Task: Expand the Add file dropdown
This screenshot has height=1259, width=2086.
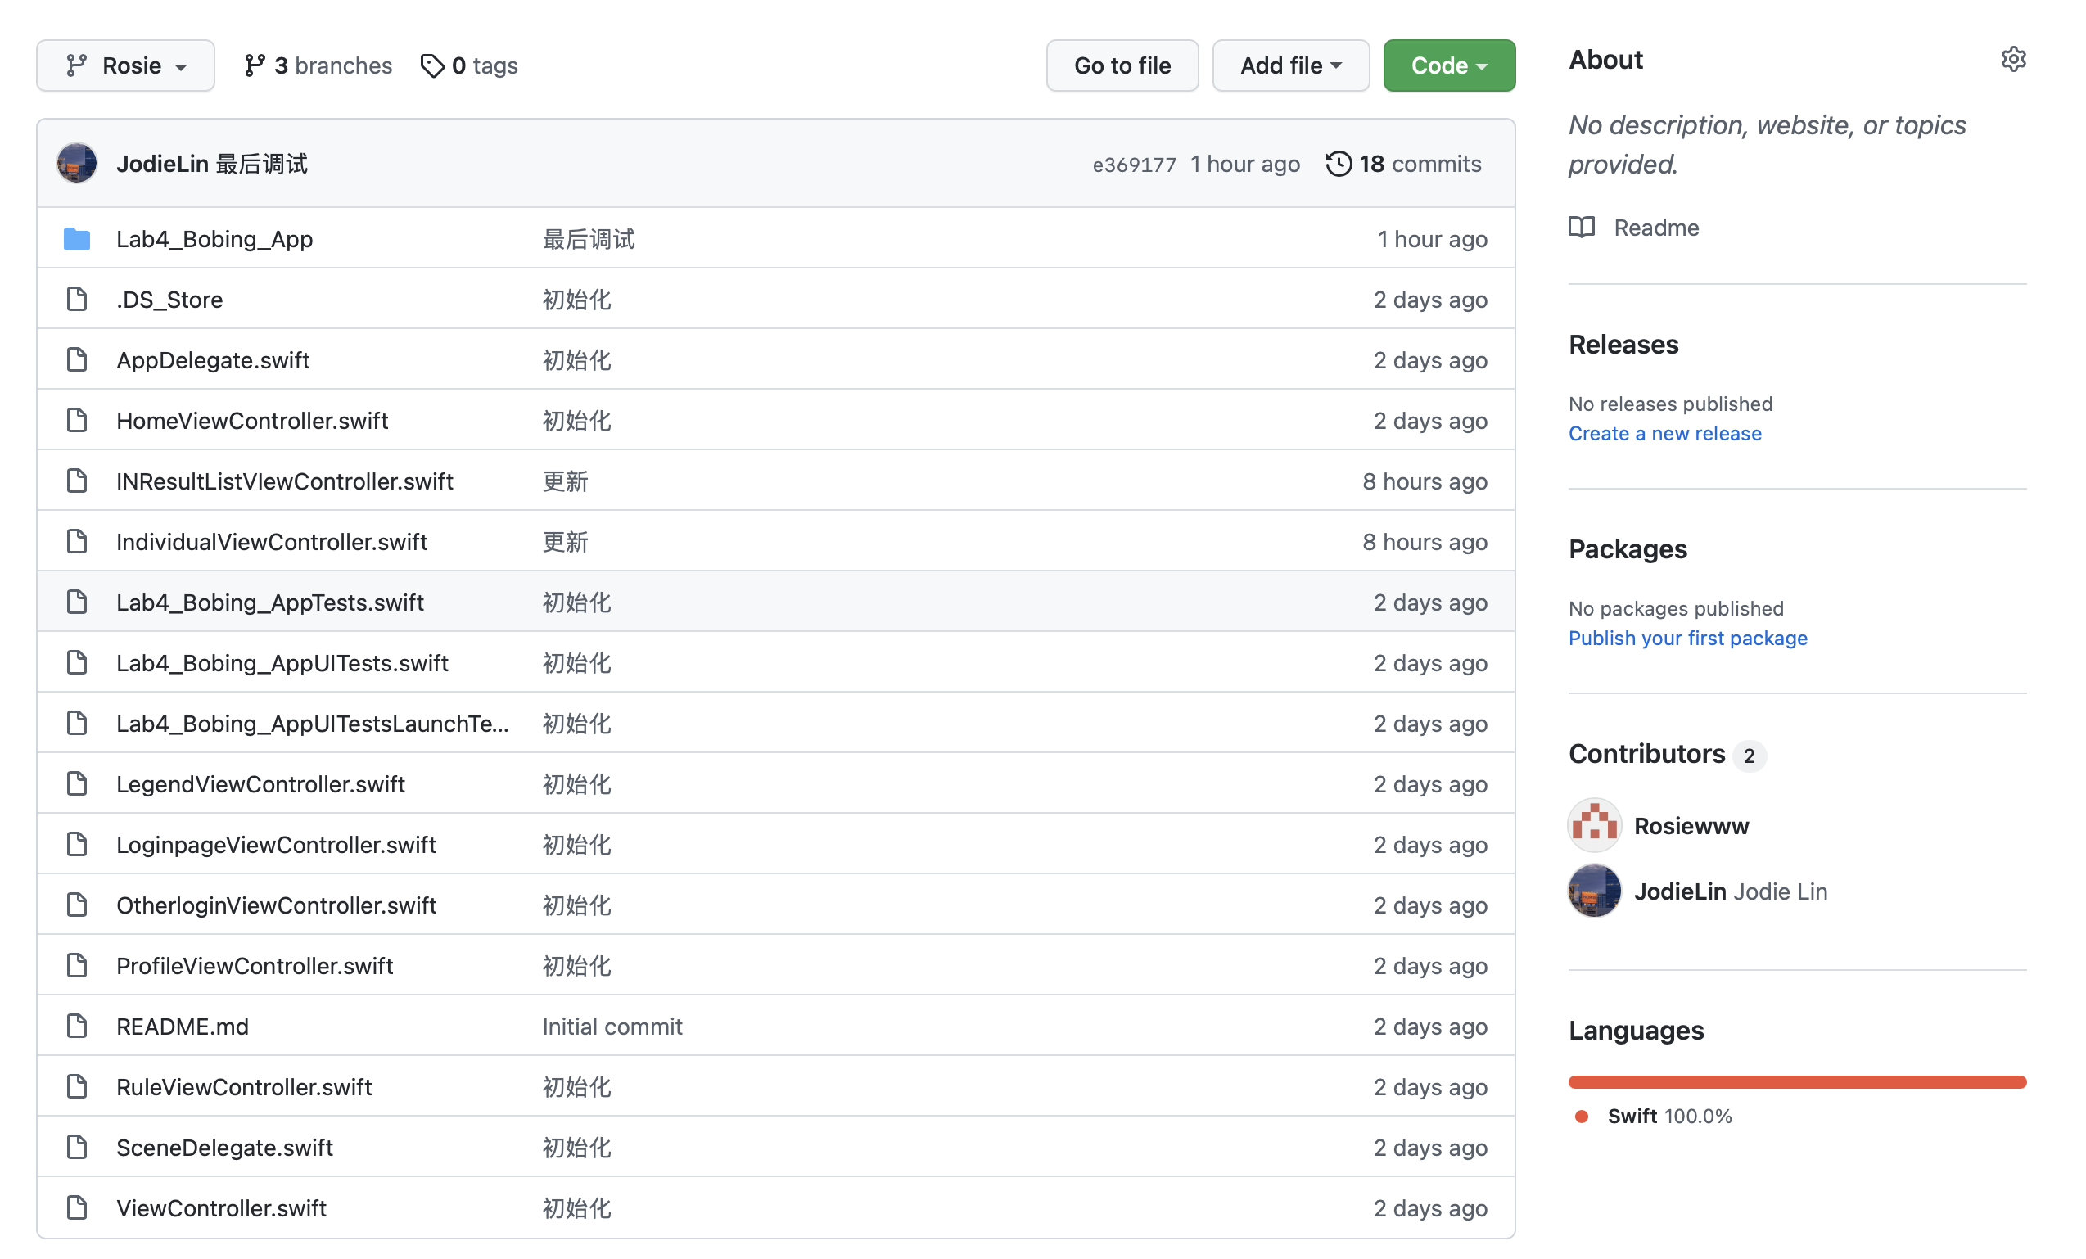Action: click(1290, 65)
